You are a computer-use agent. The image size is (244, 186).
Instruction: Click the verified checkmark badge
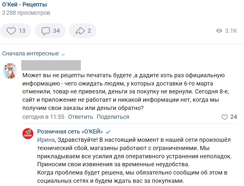point(108,131)
